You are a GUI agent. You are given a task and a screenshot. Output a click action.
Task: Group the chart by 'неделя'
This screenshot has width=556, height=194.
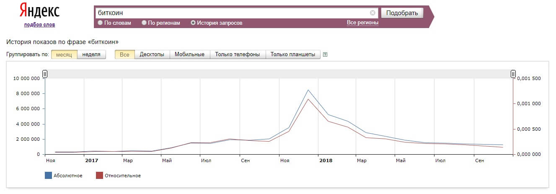coord(91,54)
